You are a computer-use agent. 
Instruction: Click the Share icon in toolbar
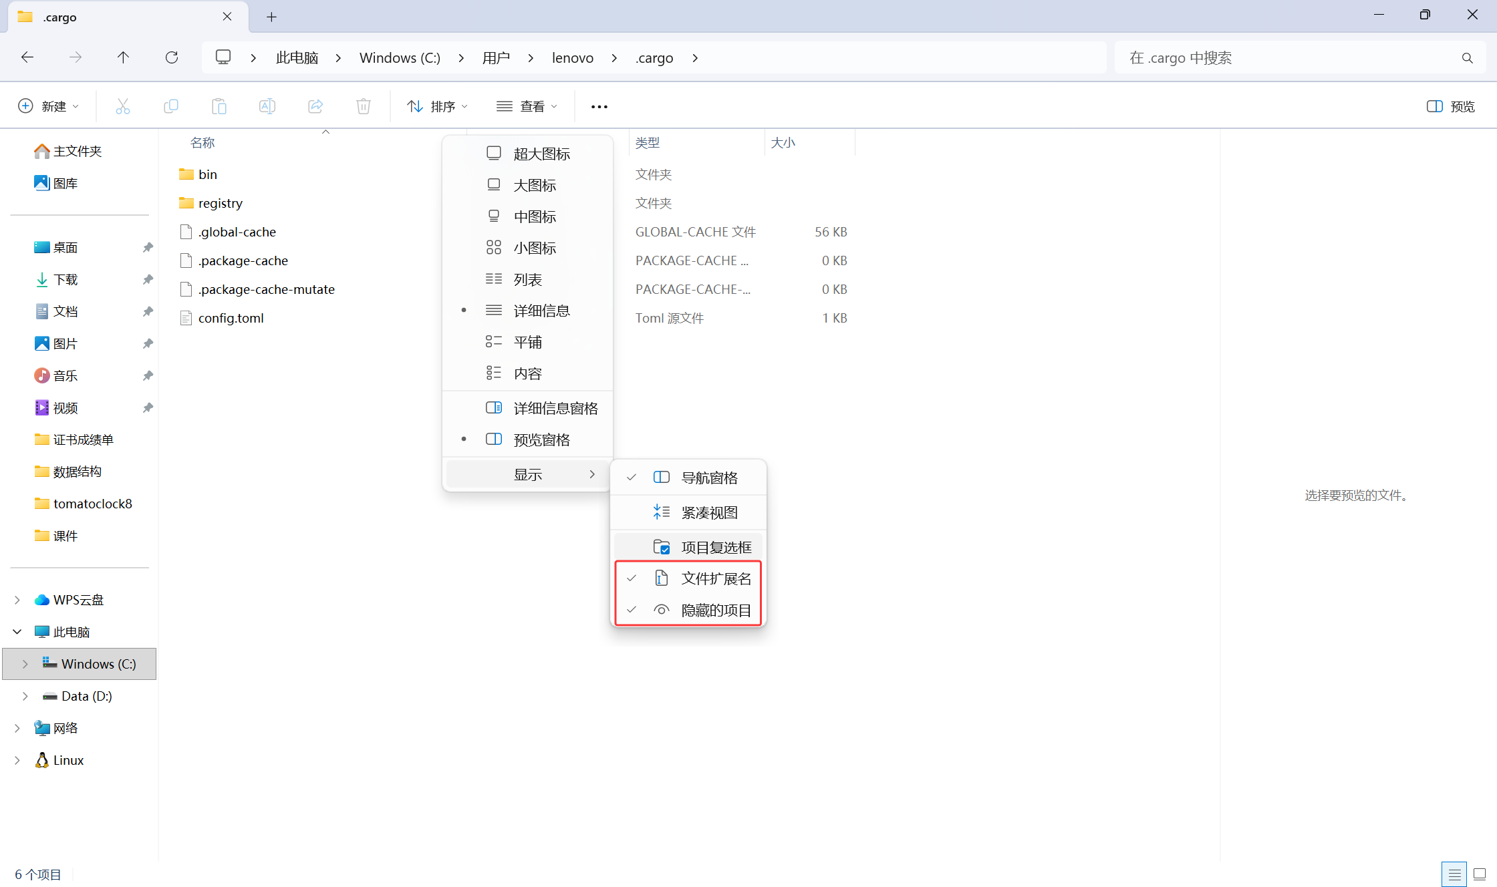[x=315, y=106]
